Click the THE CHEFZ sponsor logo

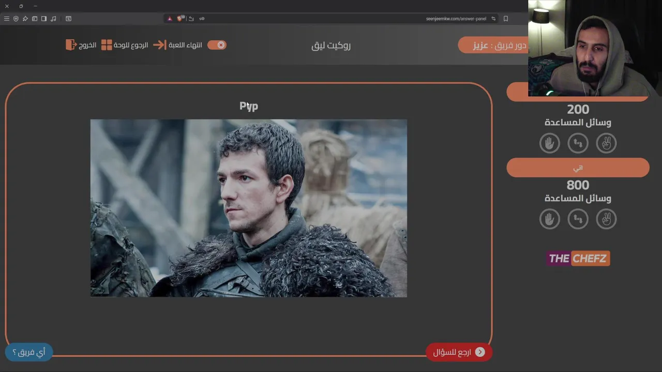tap(578, 258)
